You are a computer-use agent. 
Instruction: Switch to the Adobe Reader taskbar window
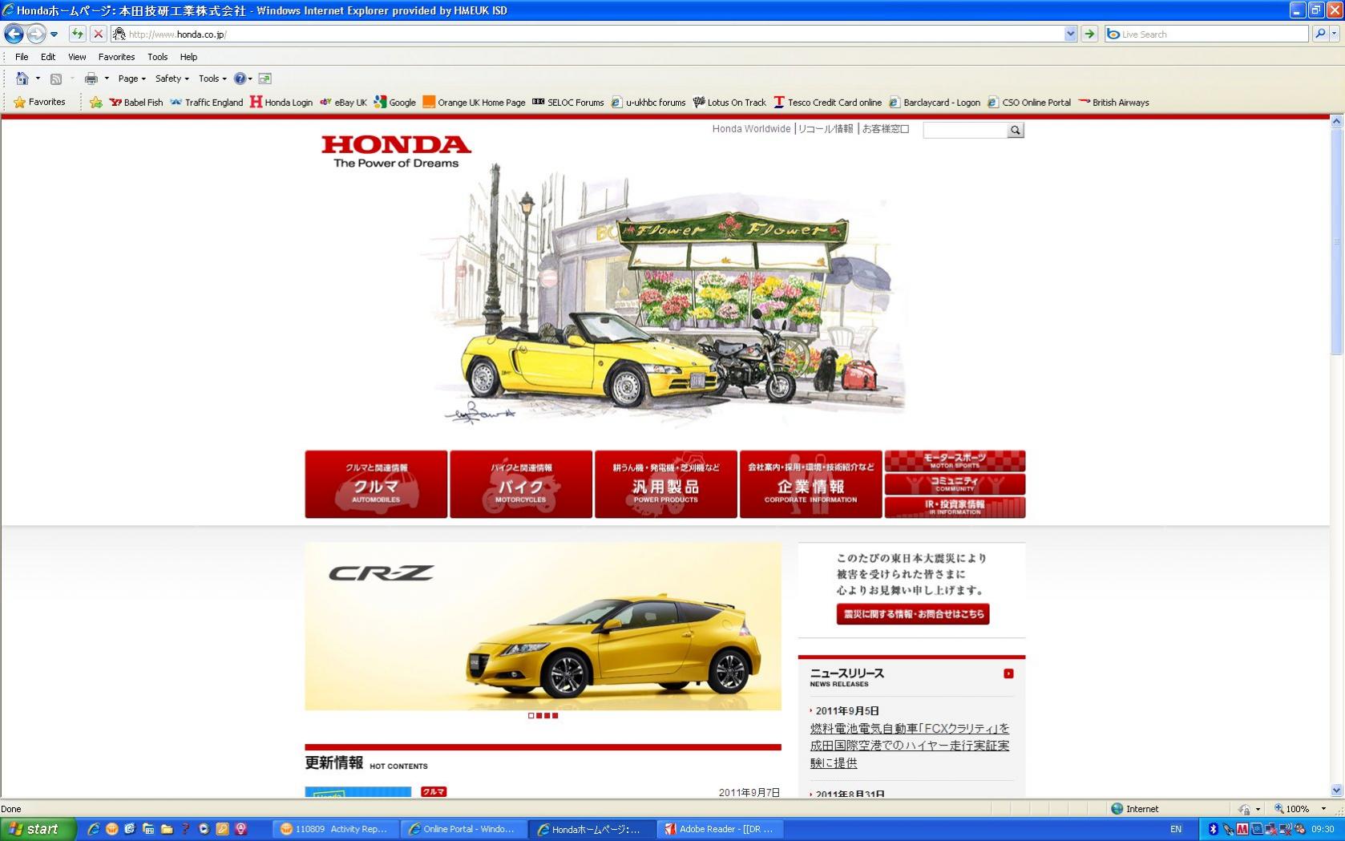click(720, 829)
